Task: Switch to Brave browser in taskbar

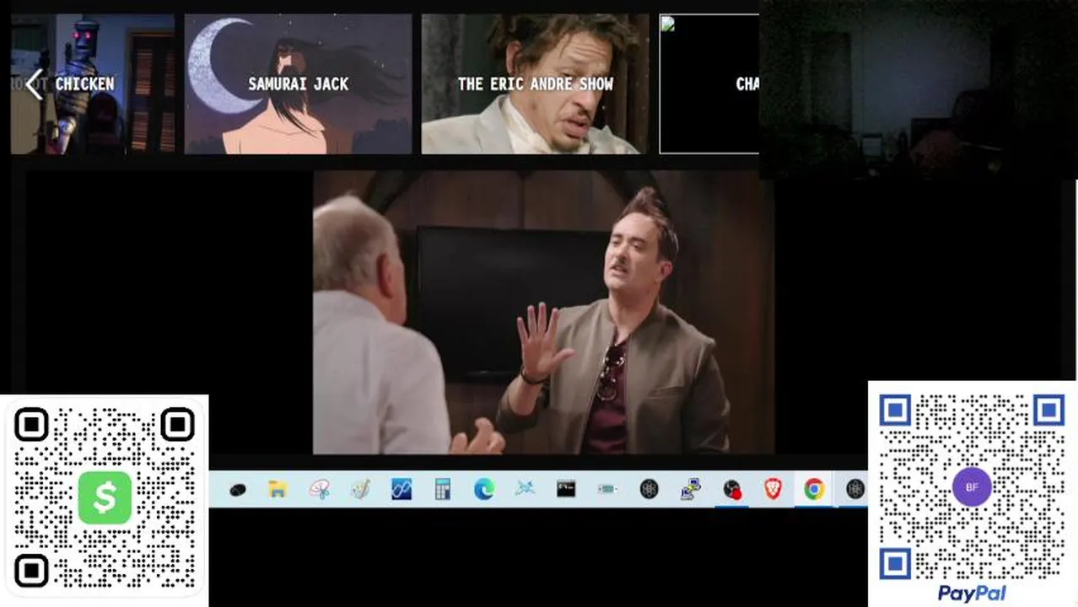Action: pyautogui.click(x=773, y=489)
